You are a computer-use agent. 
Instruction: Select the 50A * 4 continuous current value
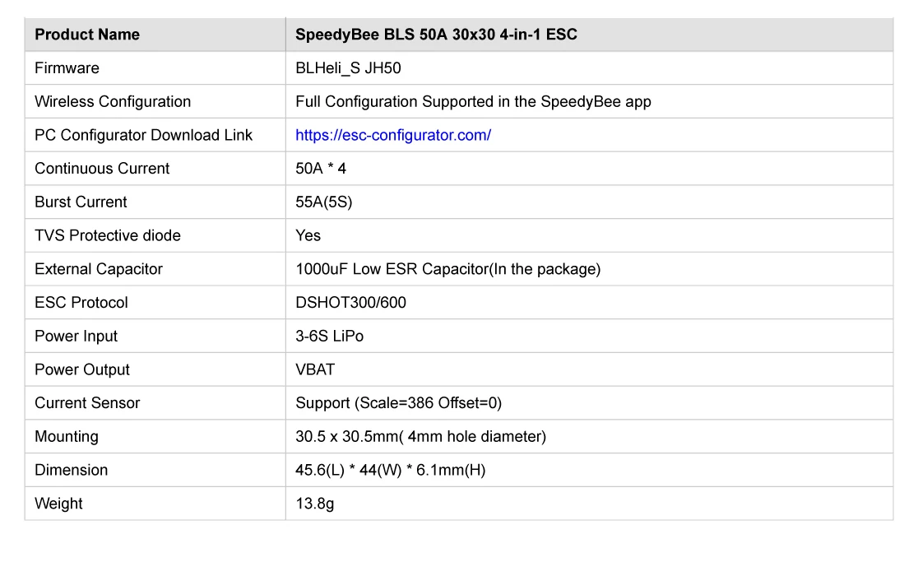coord(320,169)
